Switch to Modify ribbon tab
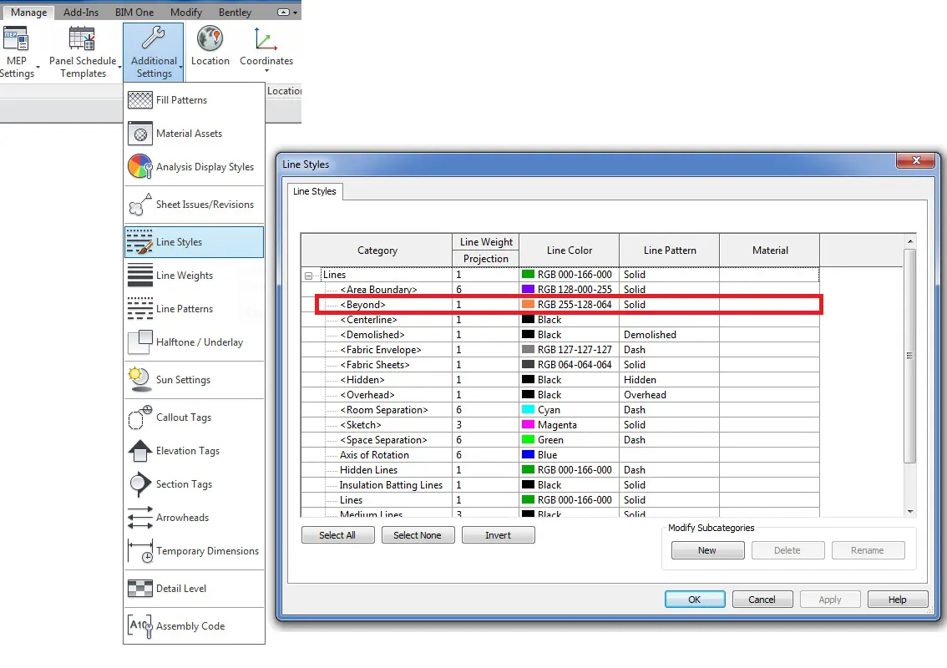The image size is (947, 668). click(186, 12)
